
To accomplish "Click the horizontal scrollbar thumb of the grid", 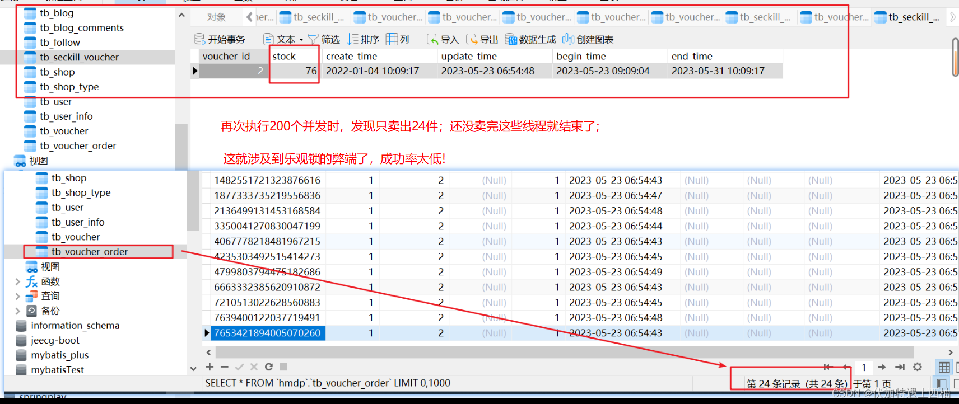I will (565, 353).
